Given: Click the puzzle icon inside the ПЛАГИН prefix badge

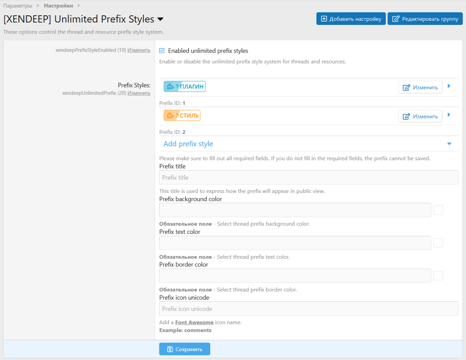Looking at the screenshot, I should tap(170, 87).
